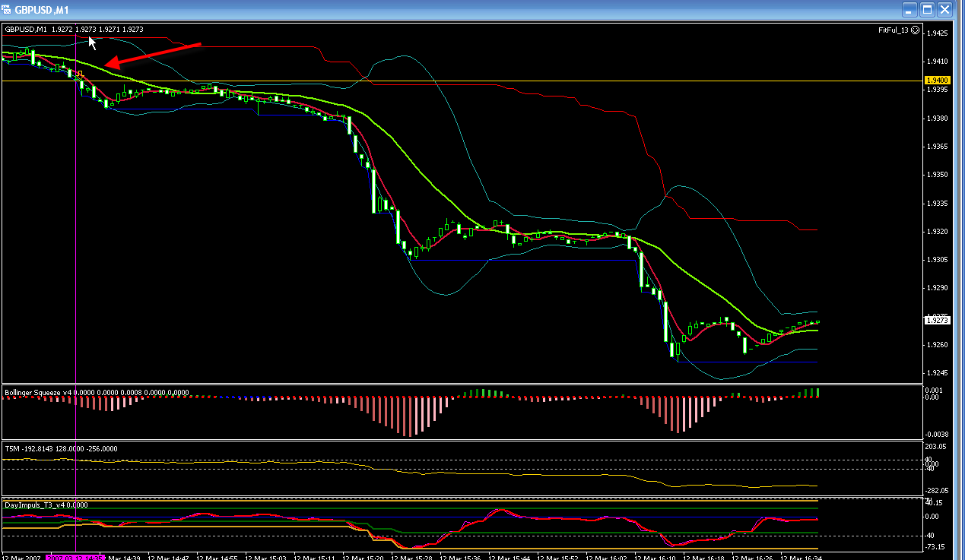Click the chart window icon in title bar
965x560 pixels.
click(x=7, y=10)
